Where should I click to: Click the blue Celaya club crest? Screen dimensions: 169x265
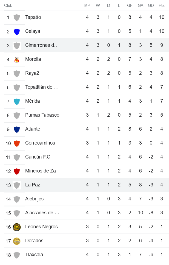17,31
